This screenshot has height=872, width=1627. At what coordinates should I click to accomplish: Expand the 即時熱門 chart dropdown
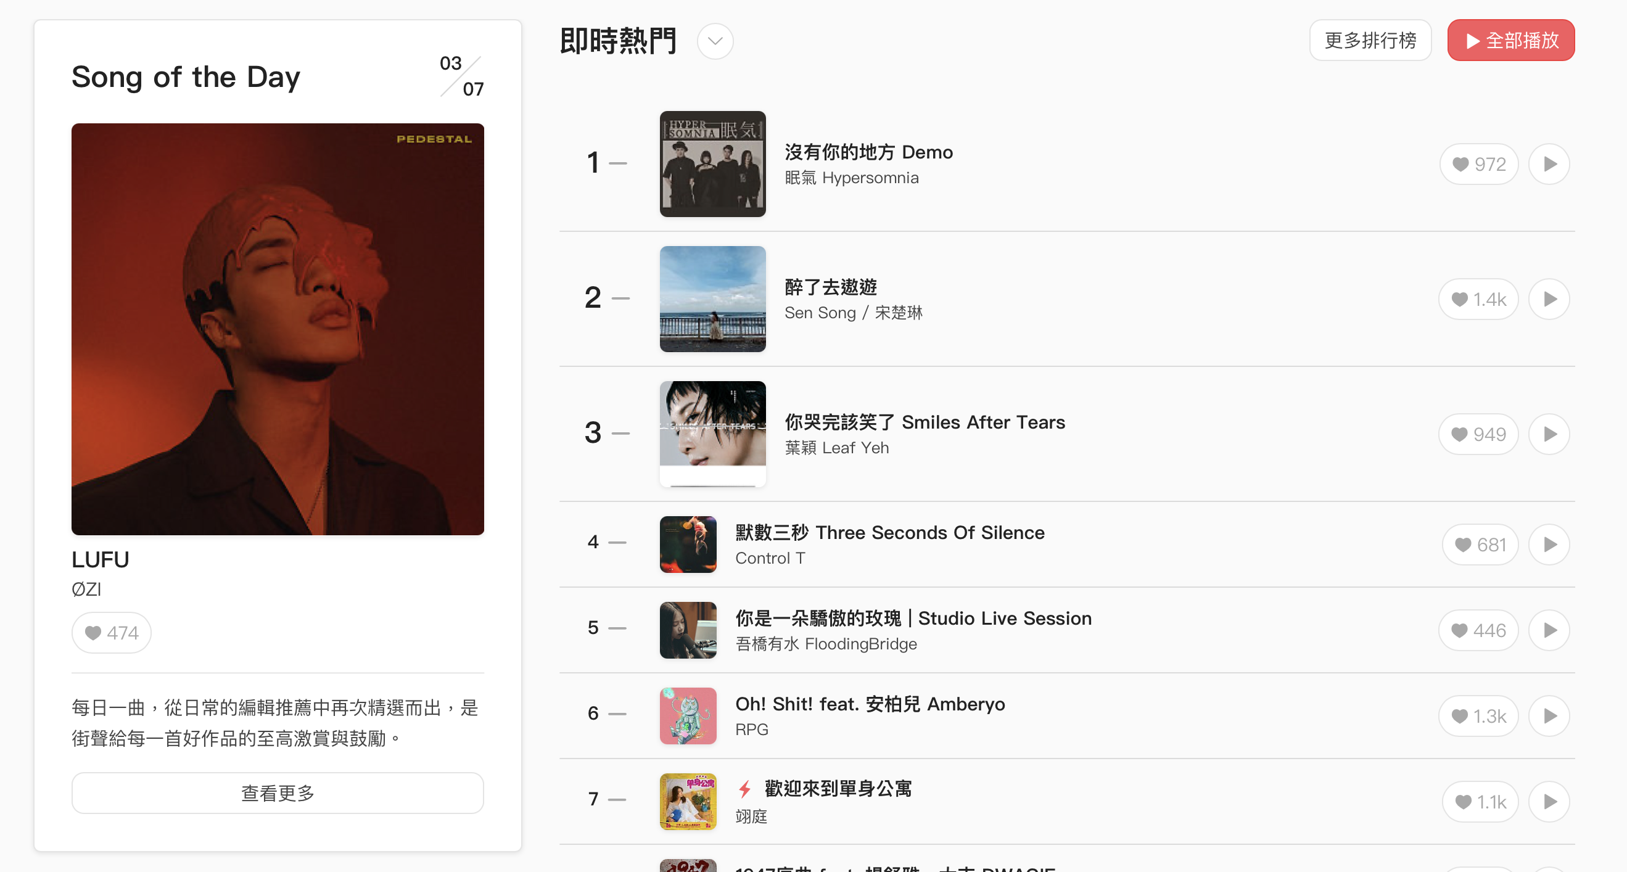coord(715,41)
